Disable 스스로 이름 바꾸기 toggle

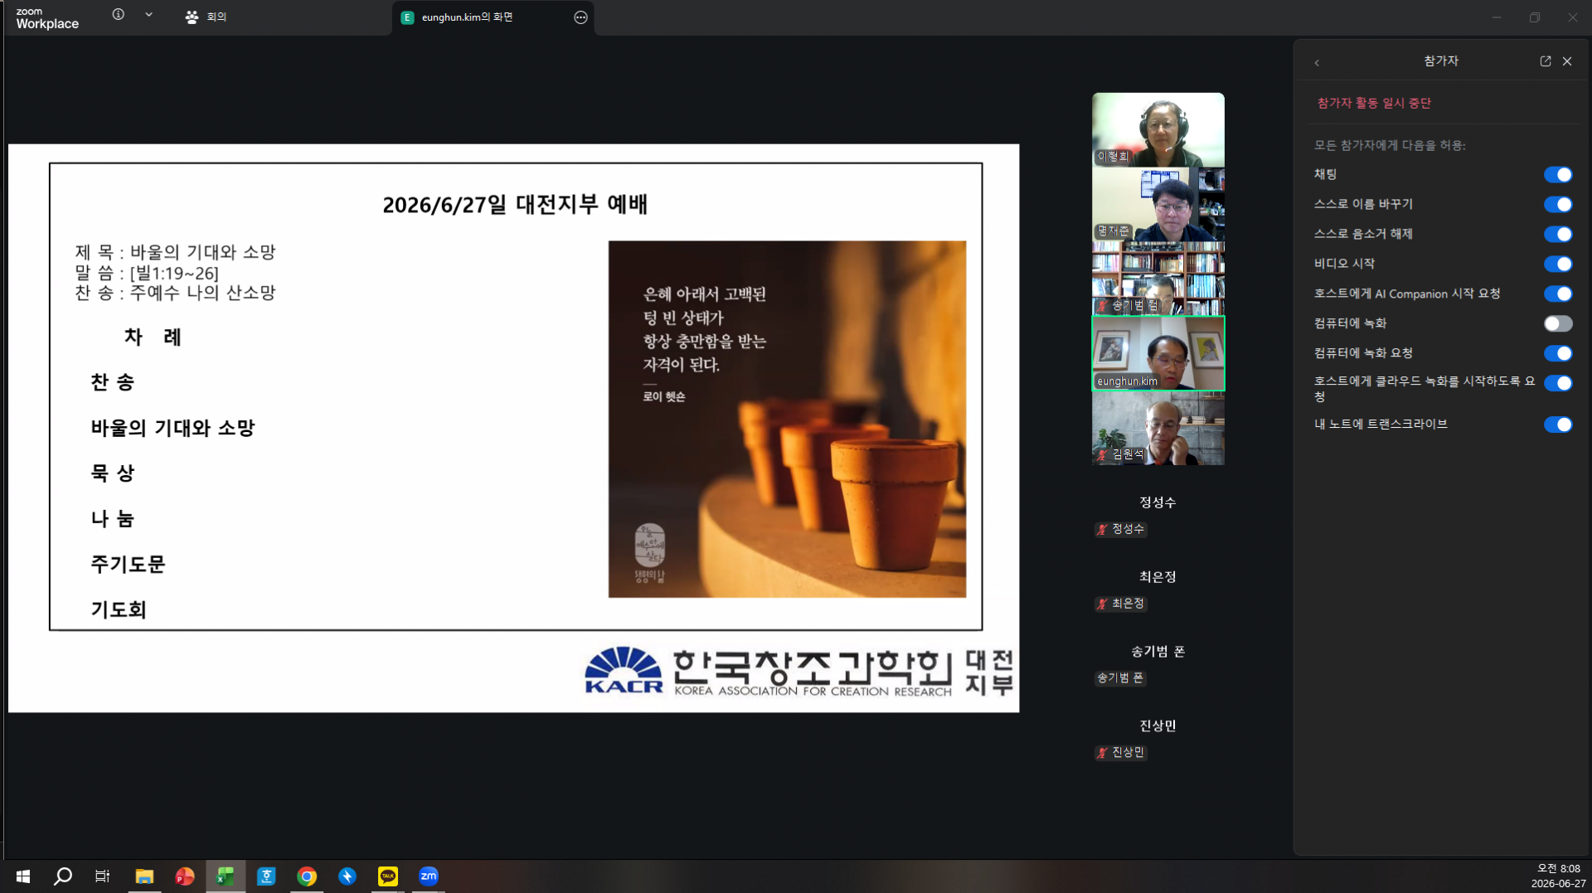[1558, 205]
